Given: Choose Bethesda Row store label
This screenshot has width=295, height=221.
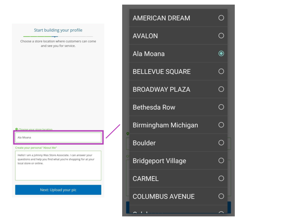Looking at the screenshot, I should pyautogui.click(x=154, y=107).
